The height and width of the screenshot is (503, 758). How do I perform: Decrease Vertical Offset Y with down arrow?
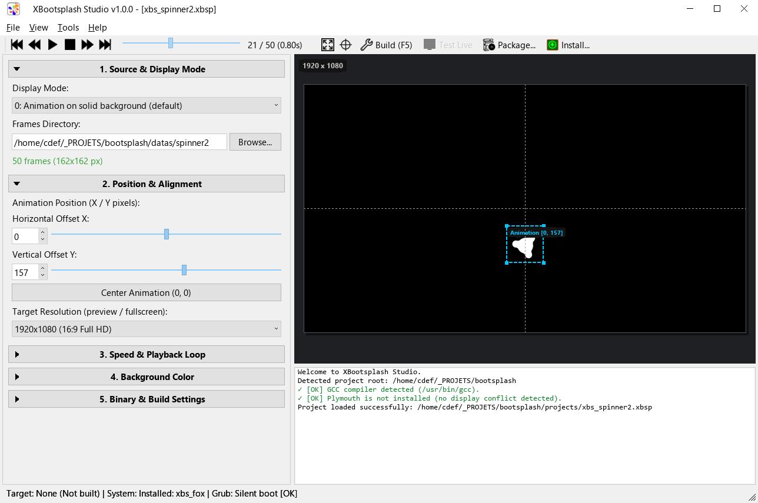click(x=43, y=276)
